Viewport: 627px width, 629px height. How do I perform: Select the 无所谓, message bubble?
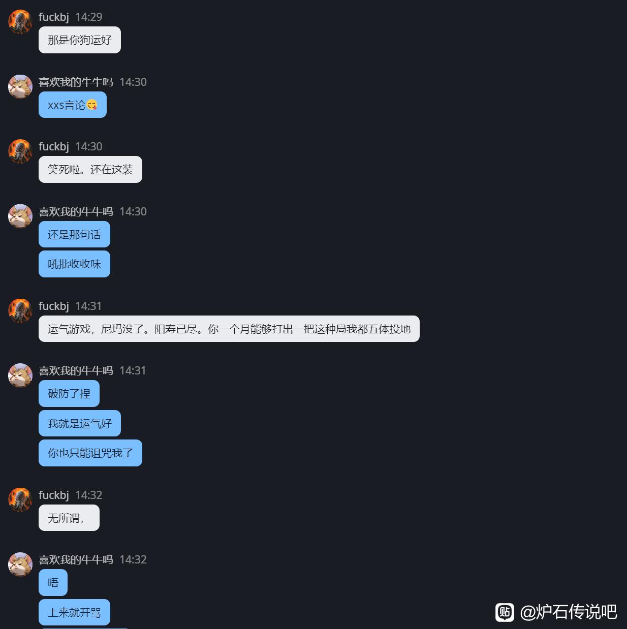69,518
